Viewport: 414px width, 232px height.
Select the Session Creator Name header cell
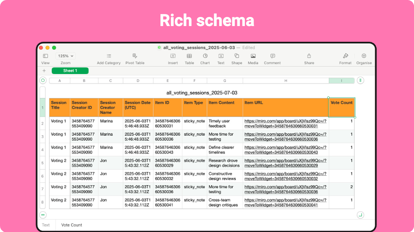tap(110, 108)
